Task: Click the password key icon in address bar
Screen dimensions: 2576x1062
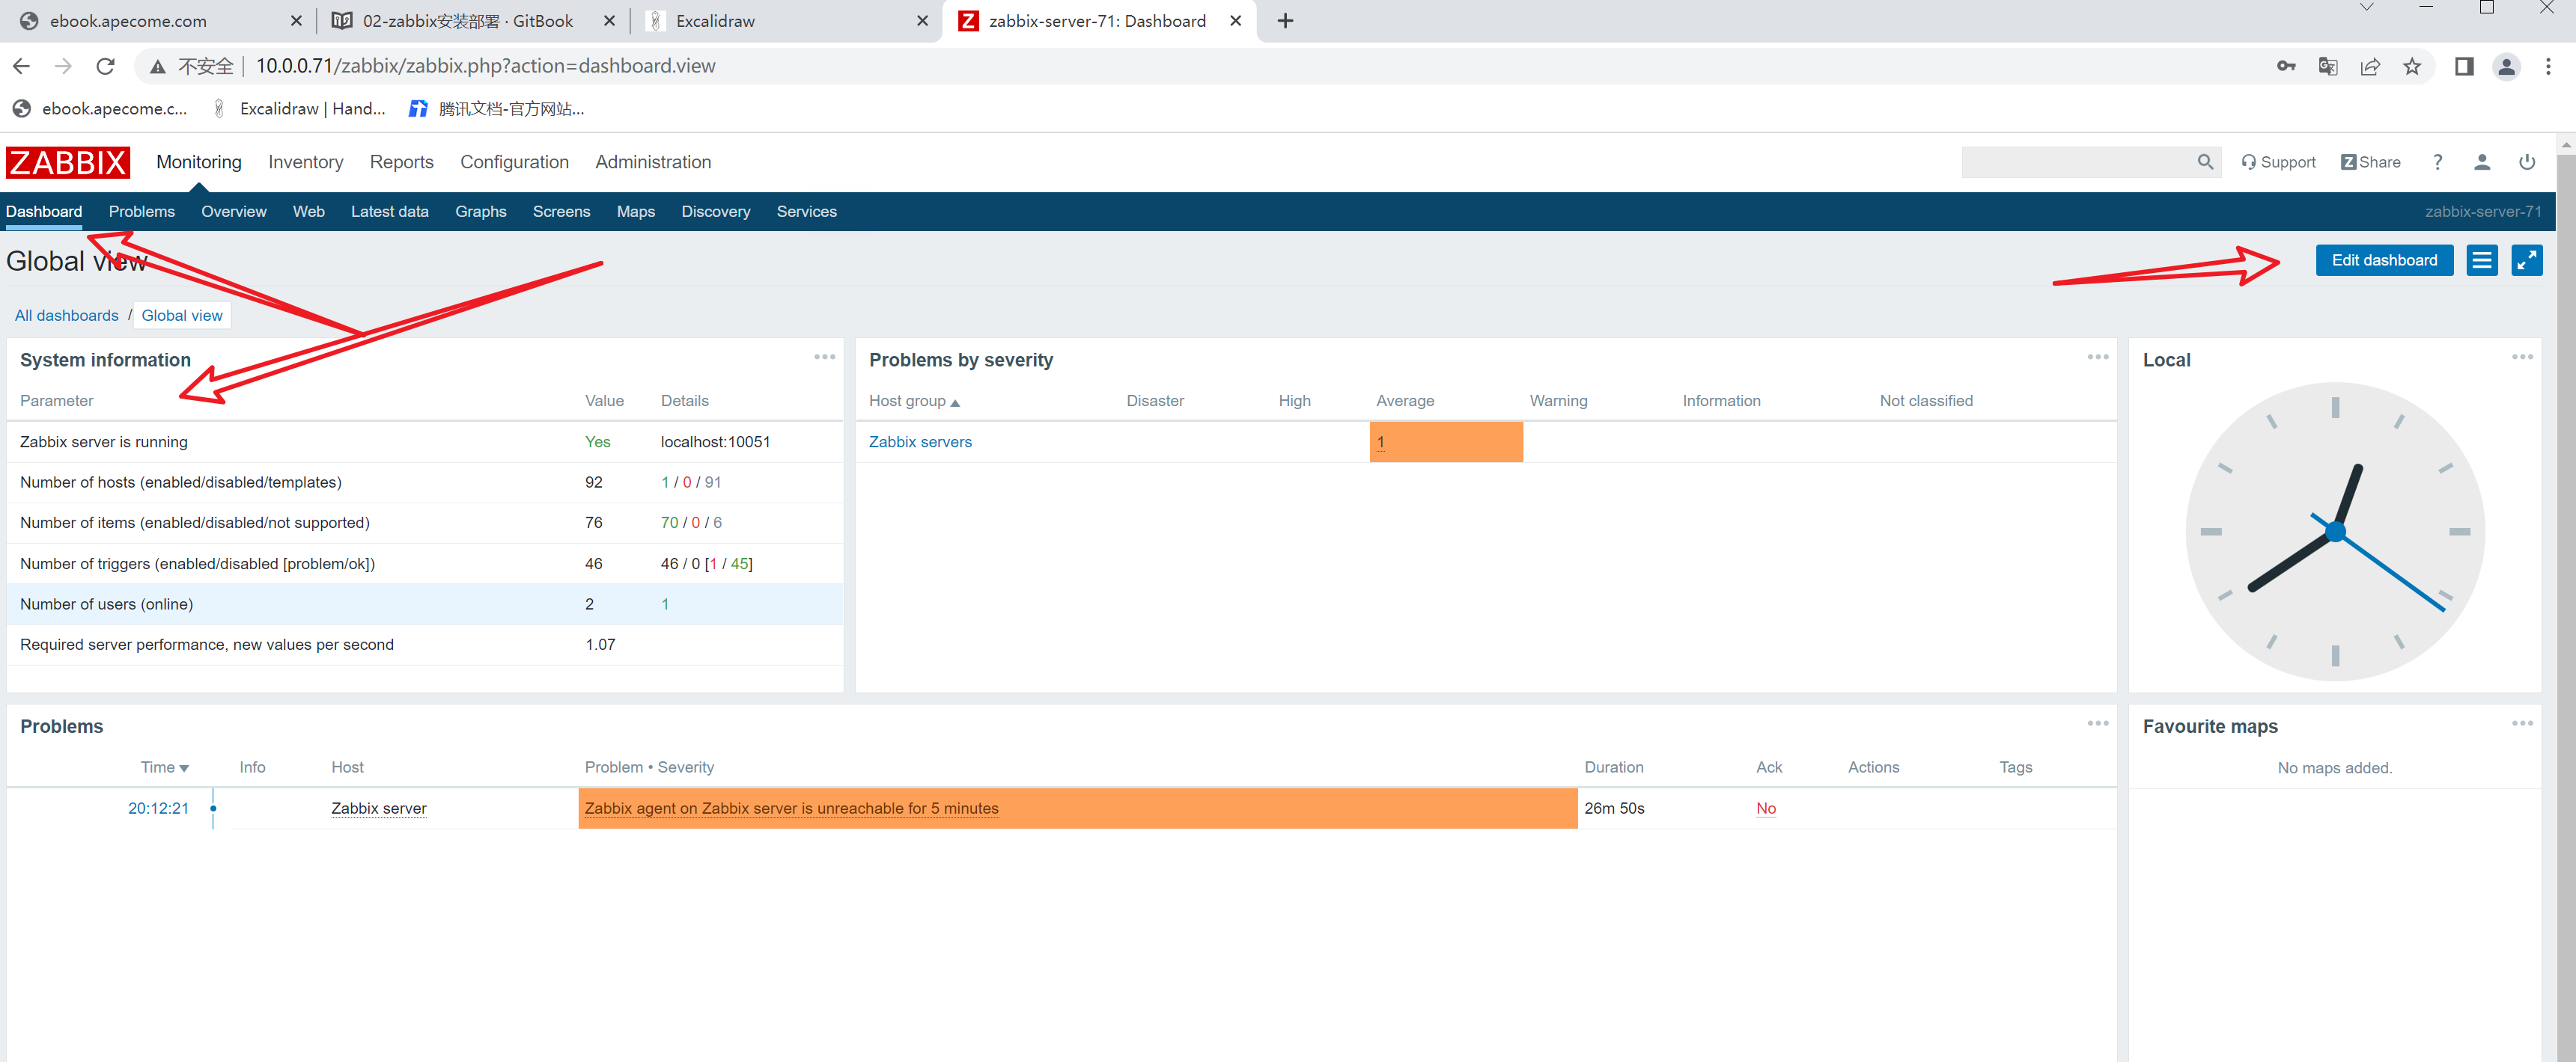Action: pos(2286,66)
